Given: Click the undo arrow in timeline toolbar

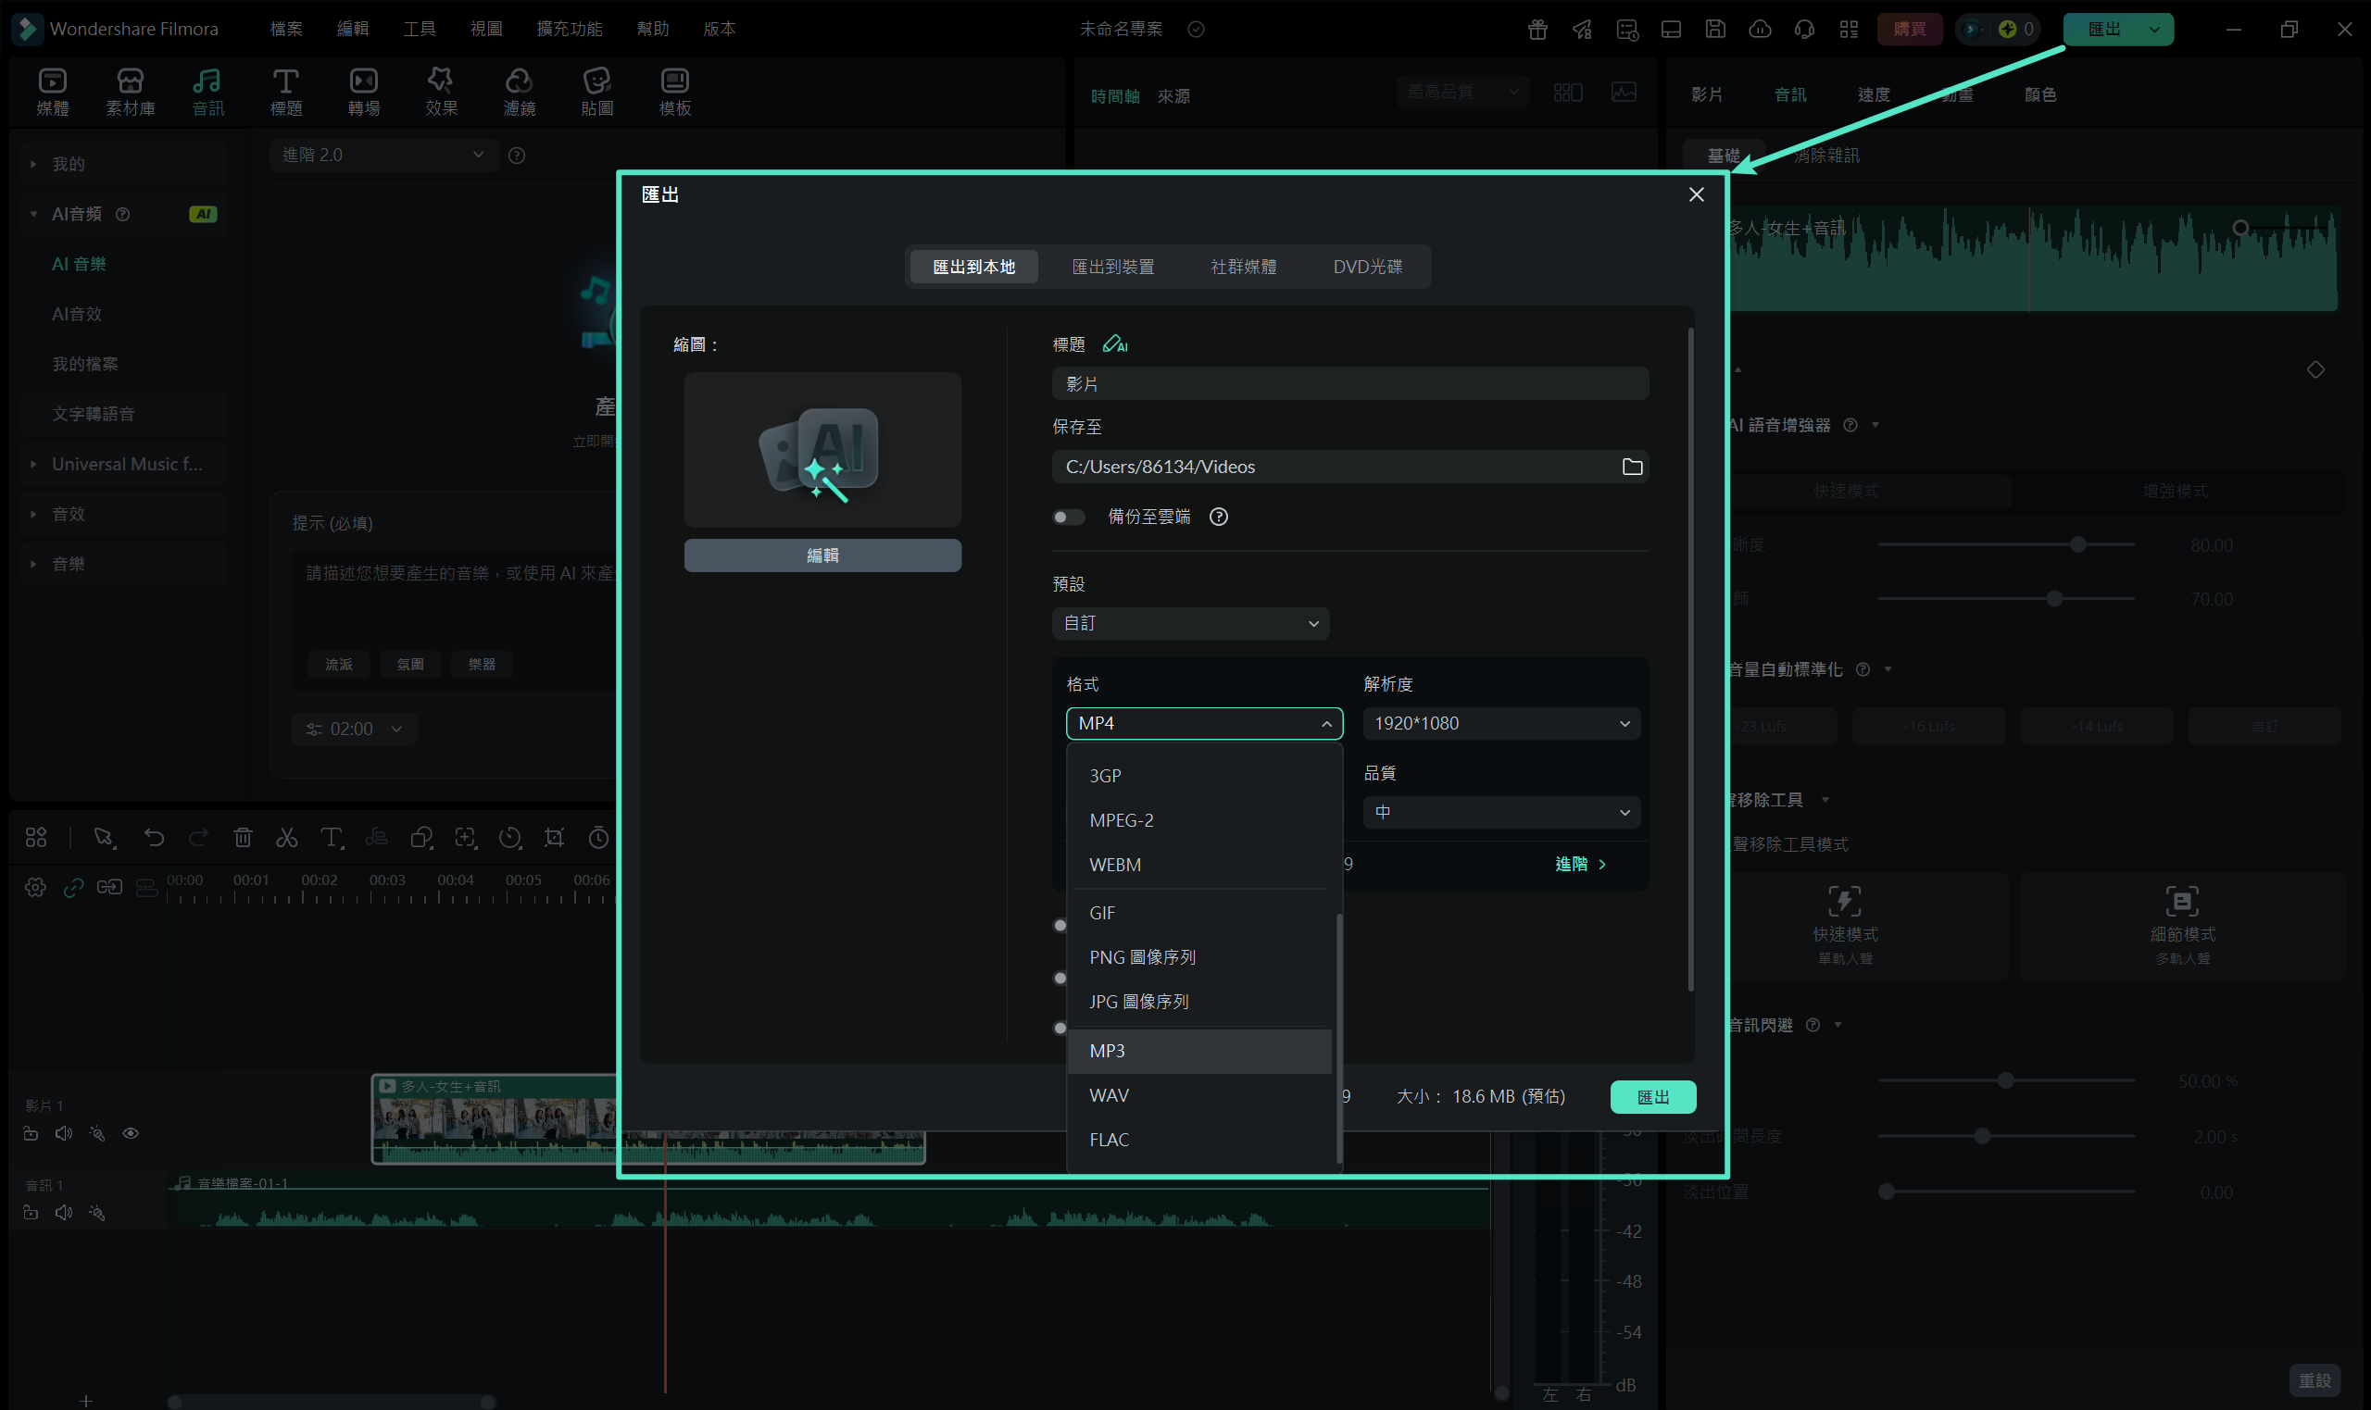Looking at the screenshot, I should (154, 837).
